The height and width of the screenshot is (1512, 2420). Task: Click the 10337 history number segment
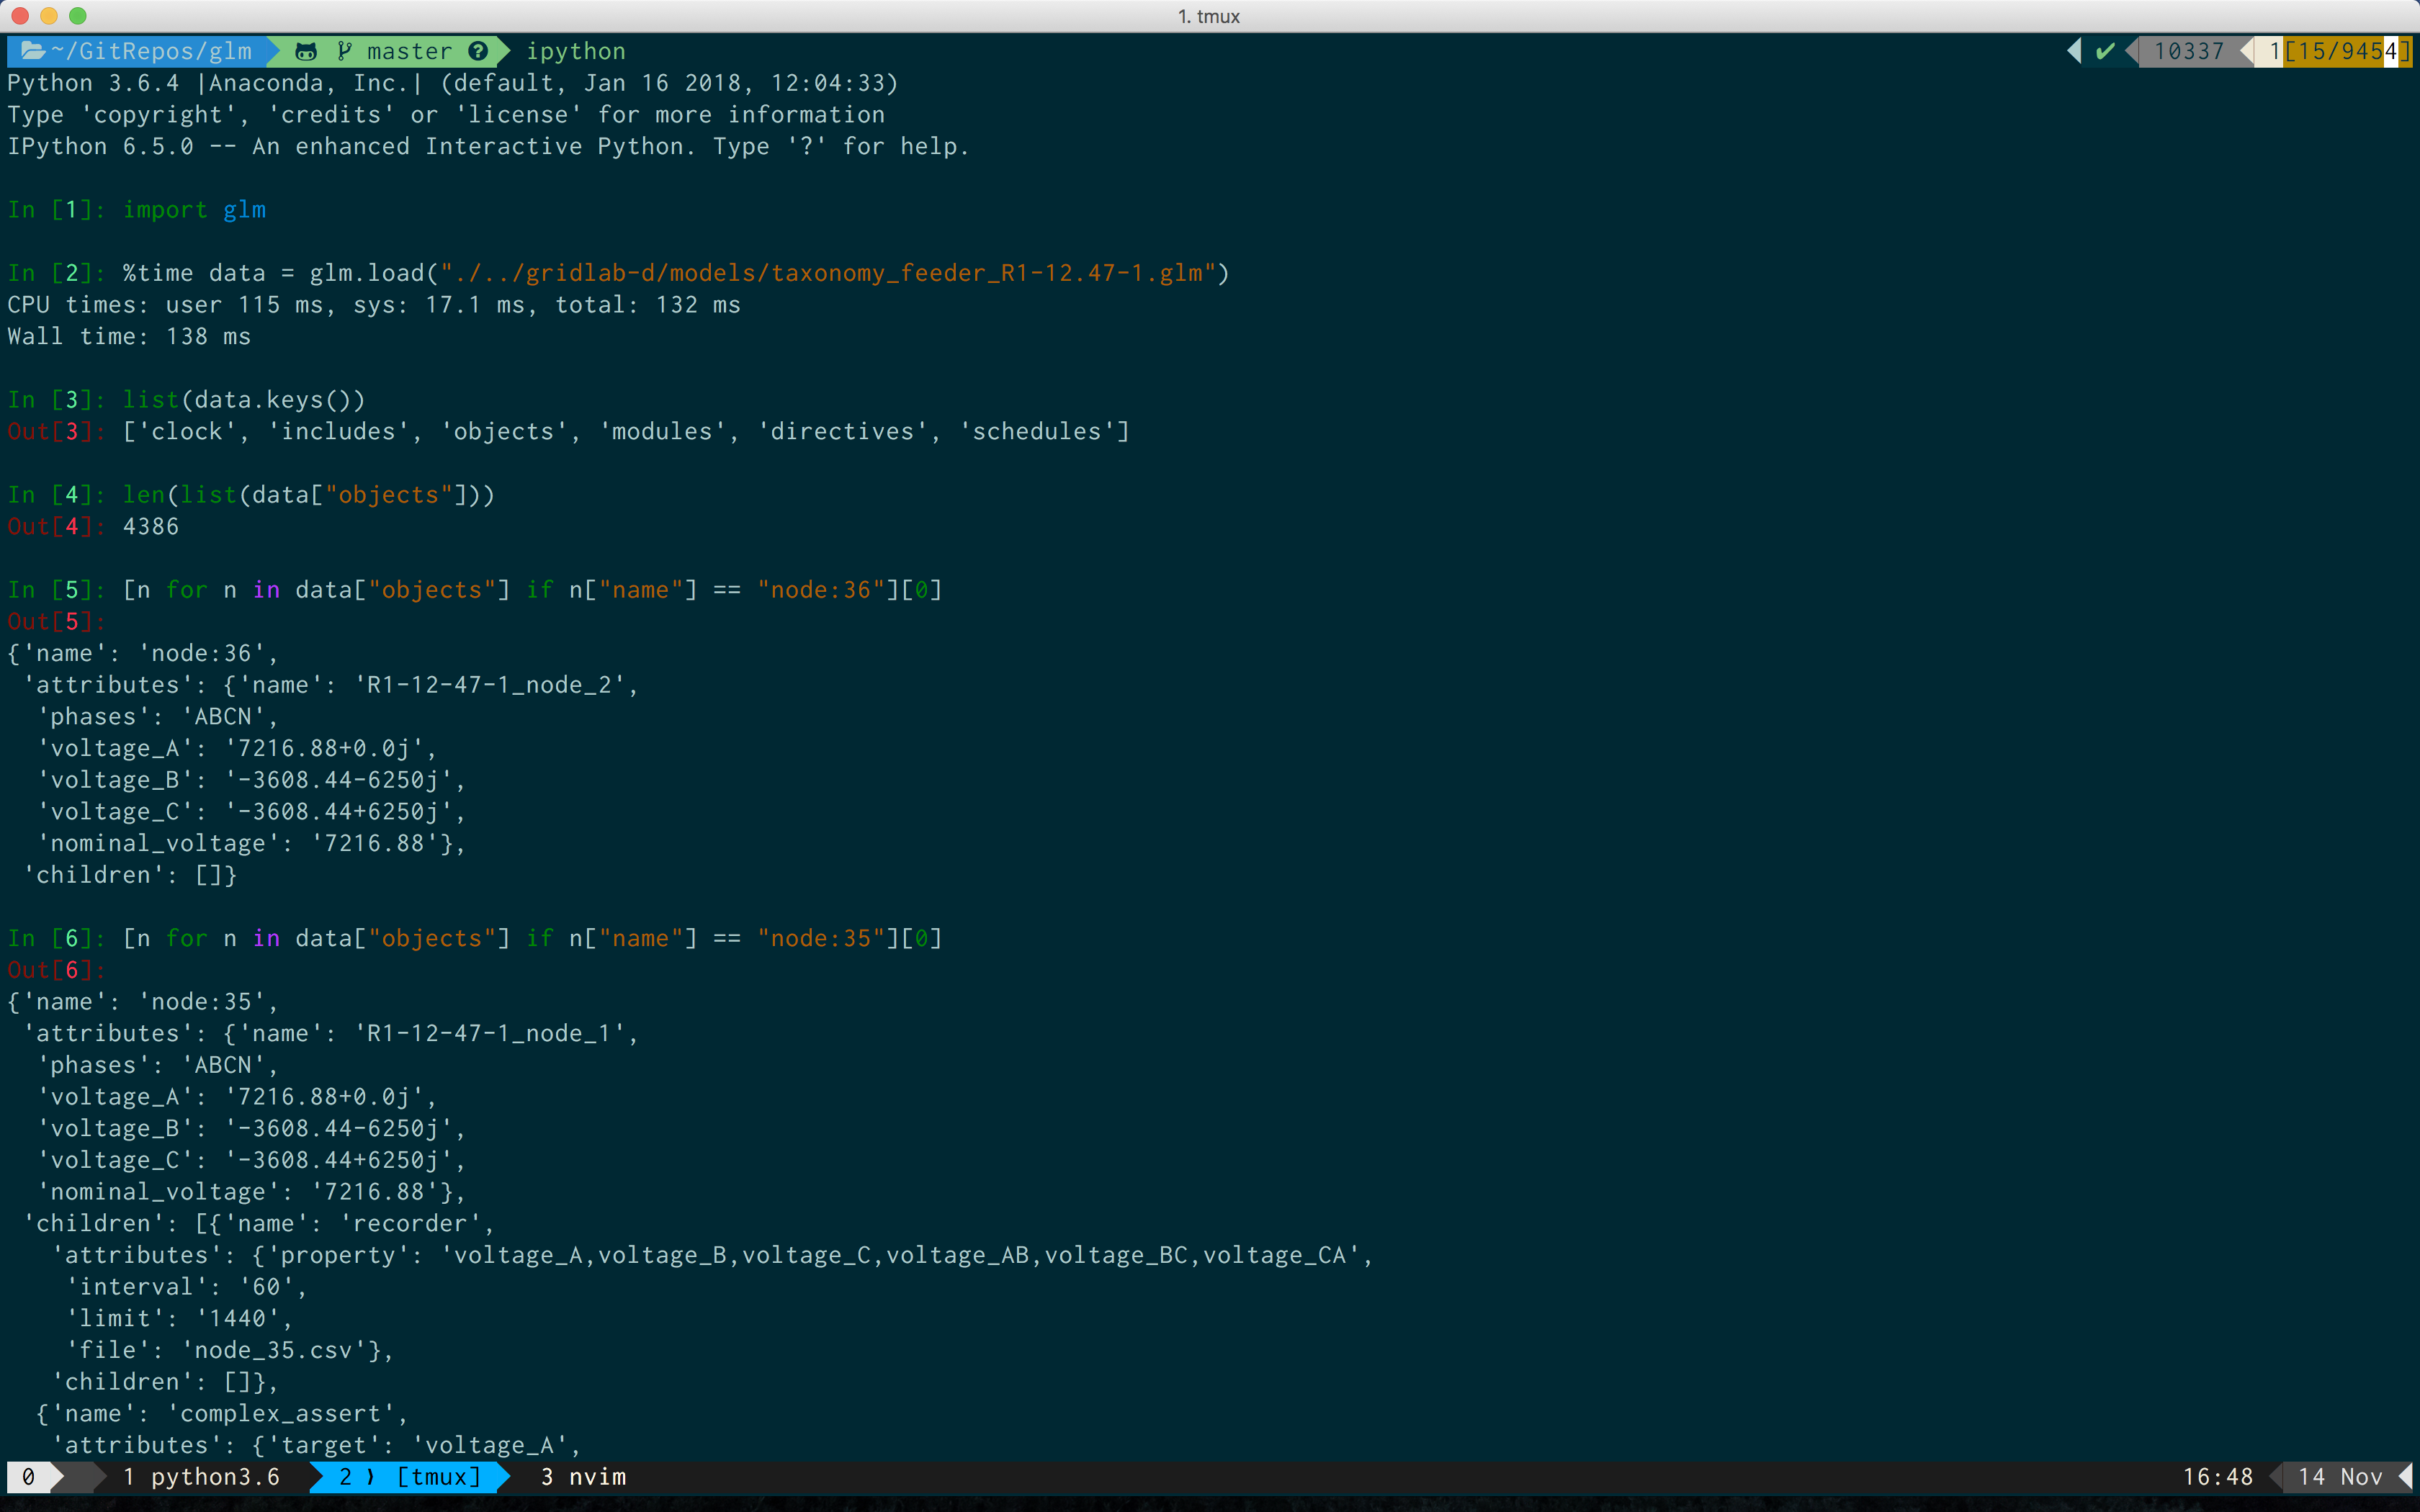2188,51
